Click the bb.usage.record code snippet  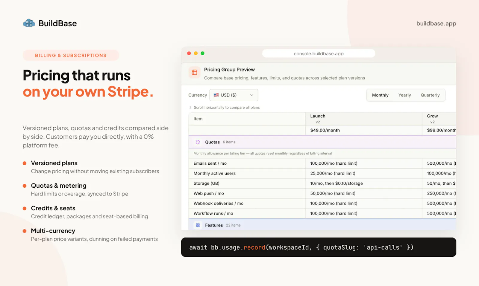319,247
